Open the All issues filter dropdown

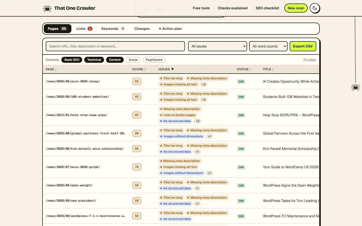(217, 46)
